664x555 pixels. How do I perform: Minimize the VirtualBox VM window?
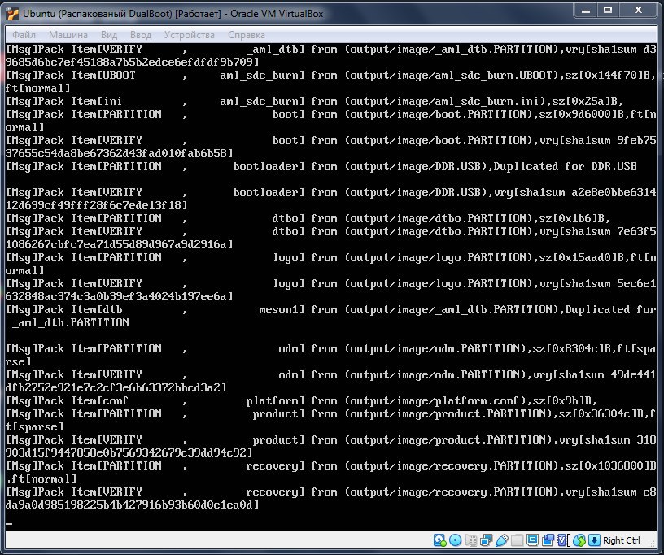pyautogui.click(x=586, y=11)
